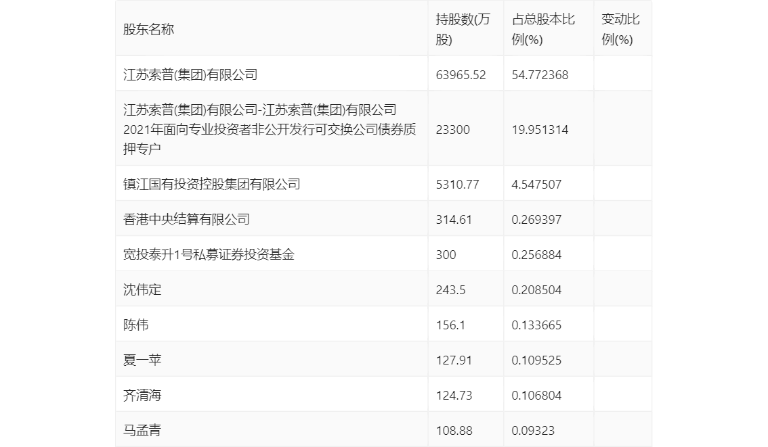Select the percentage 0.269397

click(536, 220)
